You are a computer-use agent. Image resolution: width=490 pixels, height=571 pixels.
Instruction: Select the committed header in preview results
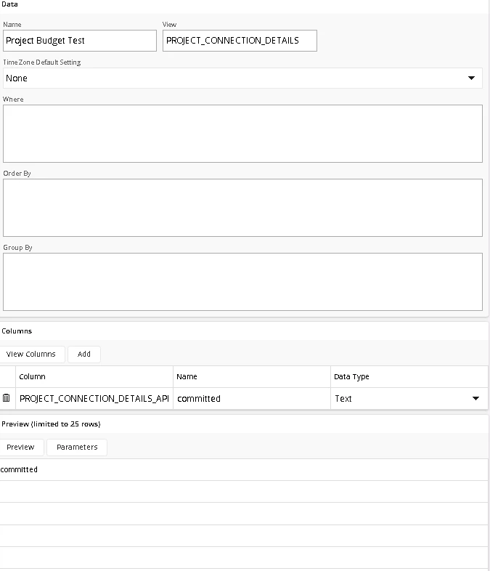click(20, 470)
